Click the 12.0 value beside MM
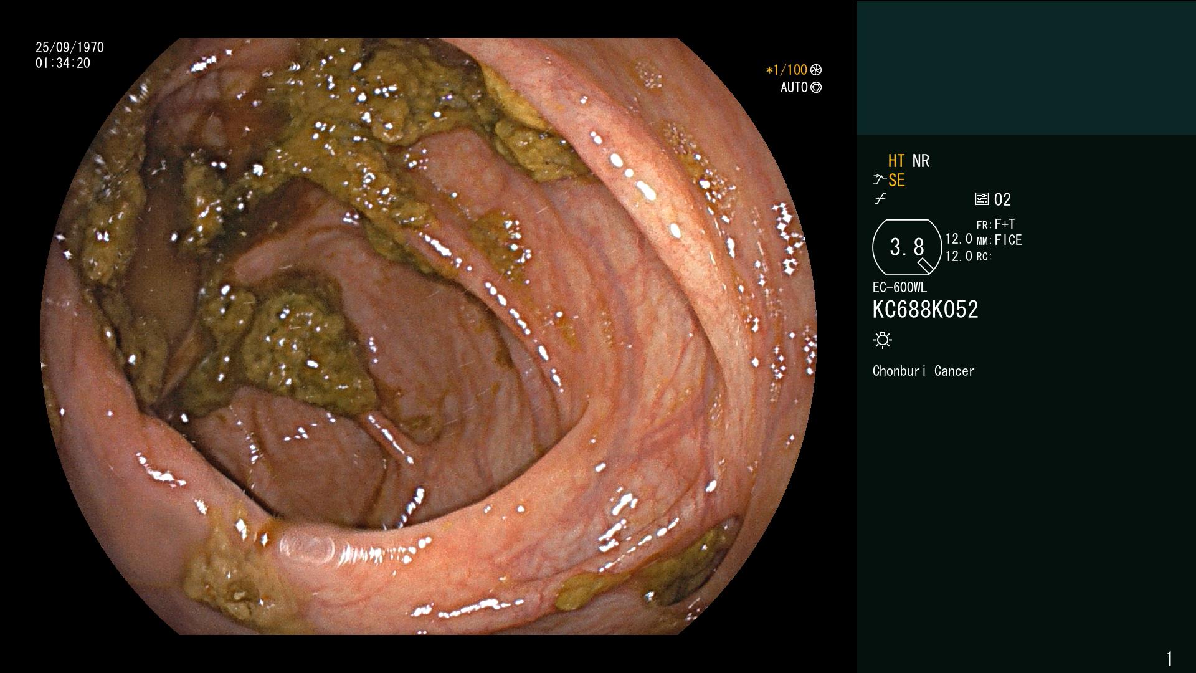1196x673 pixels. pos(959,239)
